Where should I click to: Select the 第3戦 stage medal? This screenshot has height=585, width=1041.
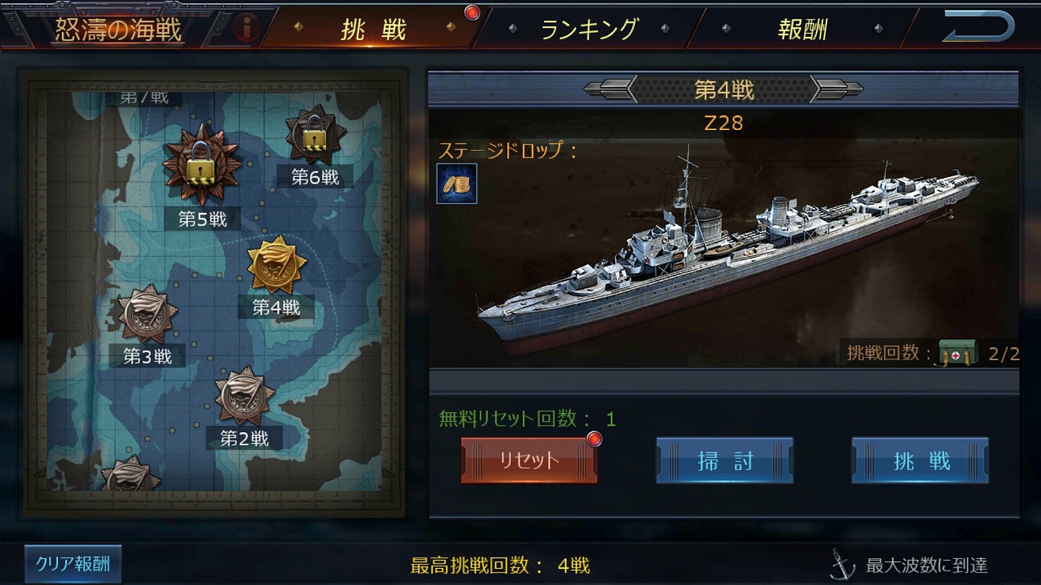(x=148, y=314)
